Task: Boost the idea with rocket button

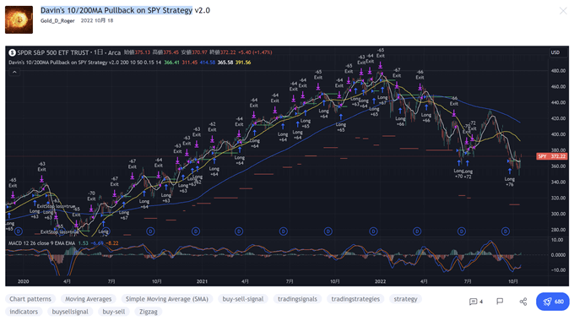Action: [553, 302]
